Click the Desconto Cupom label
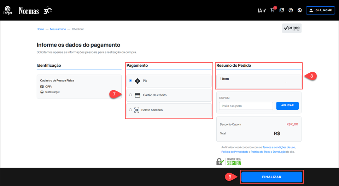The height and width of the screenshot is (186, 339). (x=230, y=125)
